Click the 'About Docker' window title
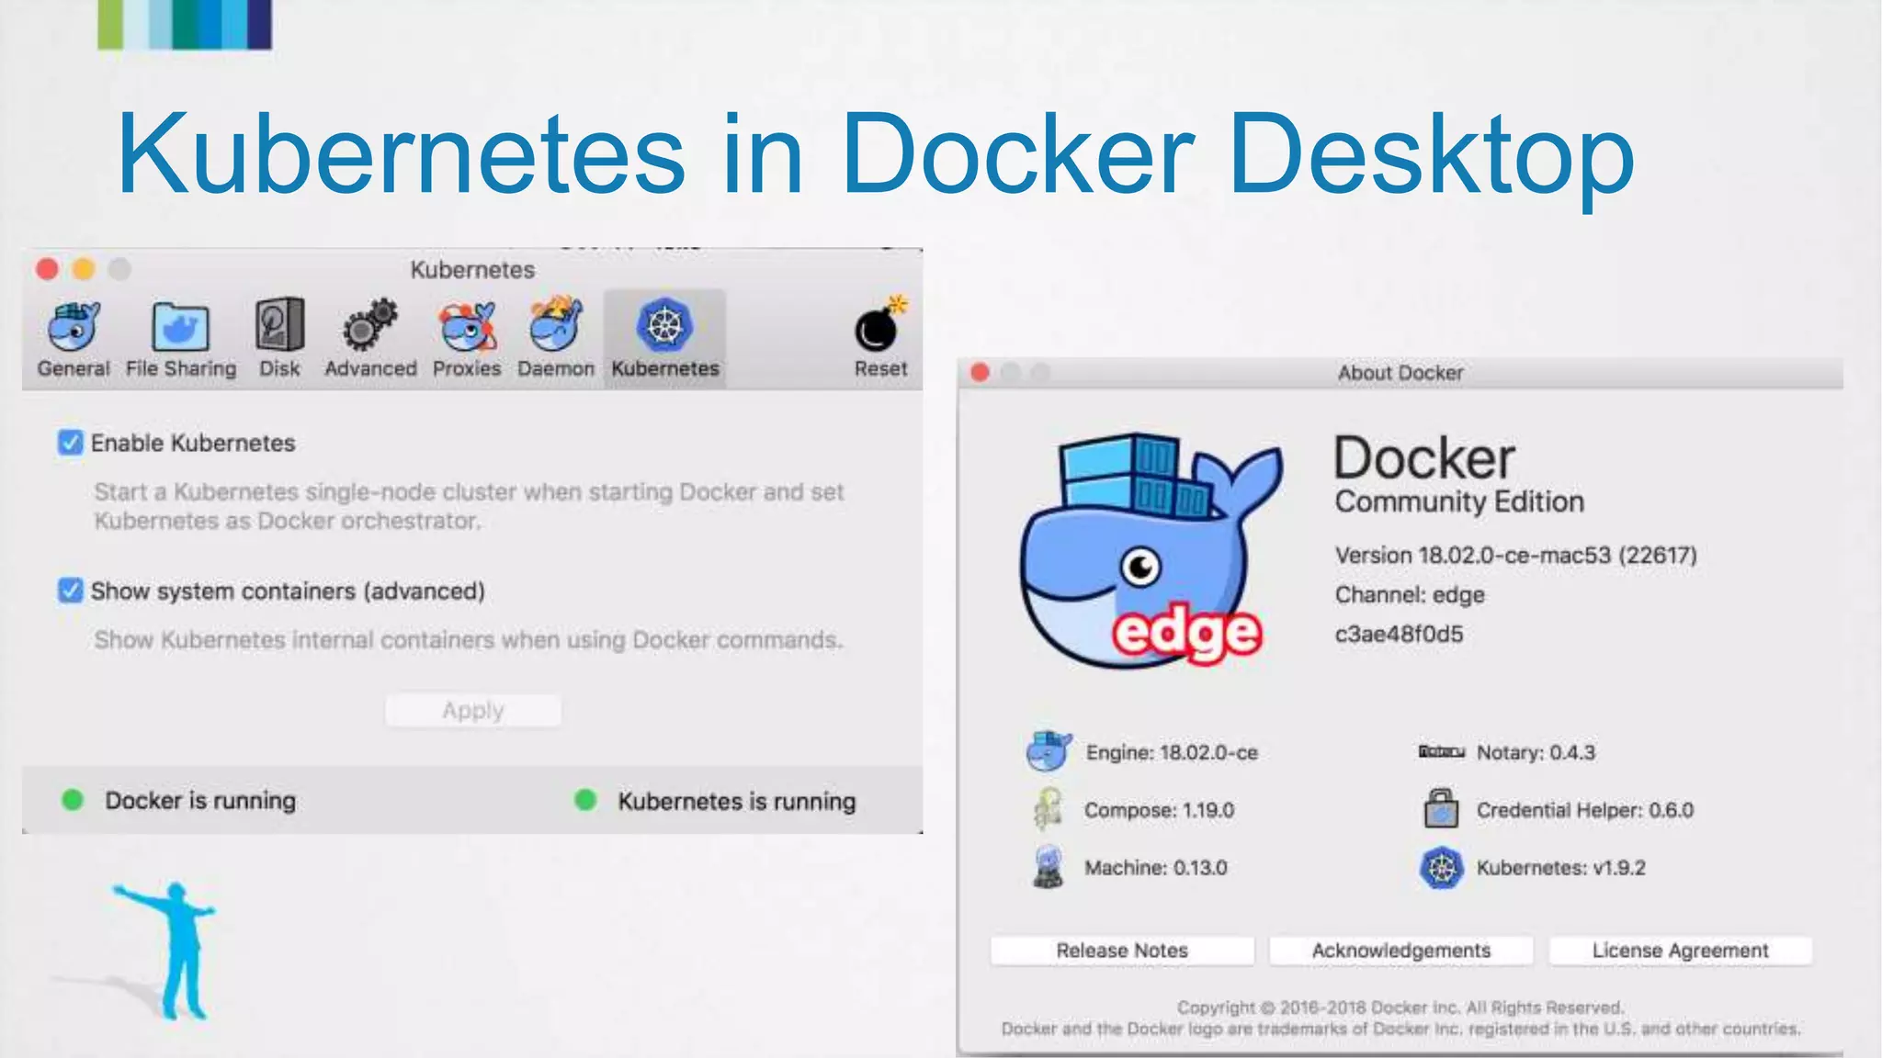 coord(1400,373)
